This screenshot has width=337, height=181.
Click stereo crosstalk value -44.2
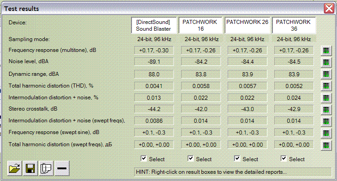click(x=154, y=109)
